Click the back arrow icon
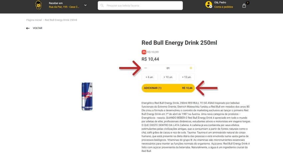 pyautogui.click(x=28, y=28)
